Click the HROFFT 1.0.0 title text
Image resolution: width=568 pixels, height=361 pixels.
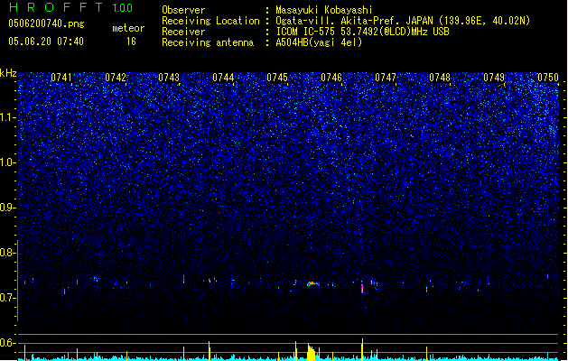coord(70,7)
